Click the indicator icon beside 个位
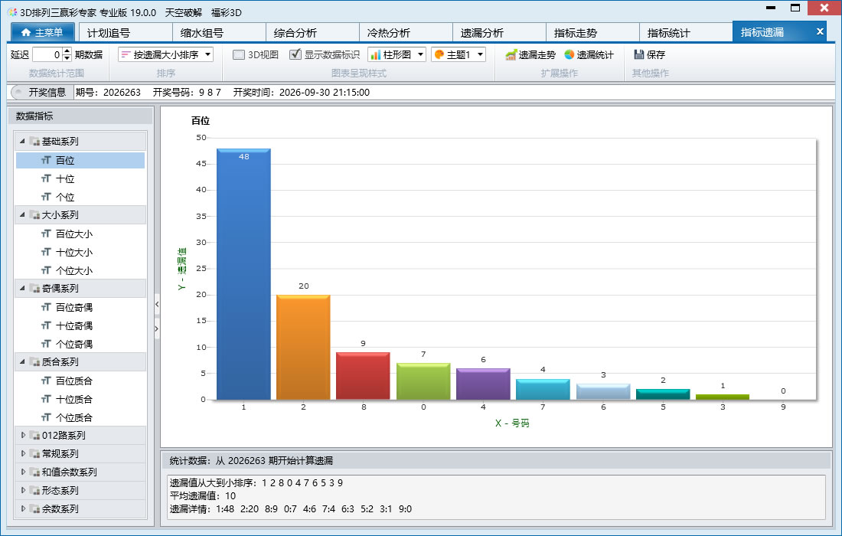Screen dimensions: 842x536 (46, 197)
